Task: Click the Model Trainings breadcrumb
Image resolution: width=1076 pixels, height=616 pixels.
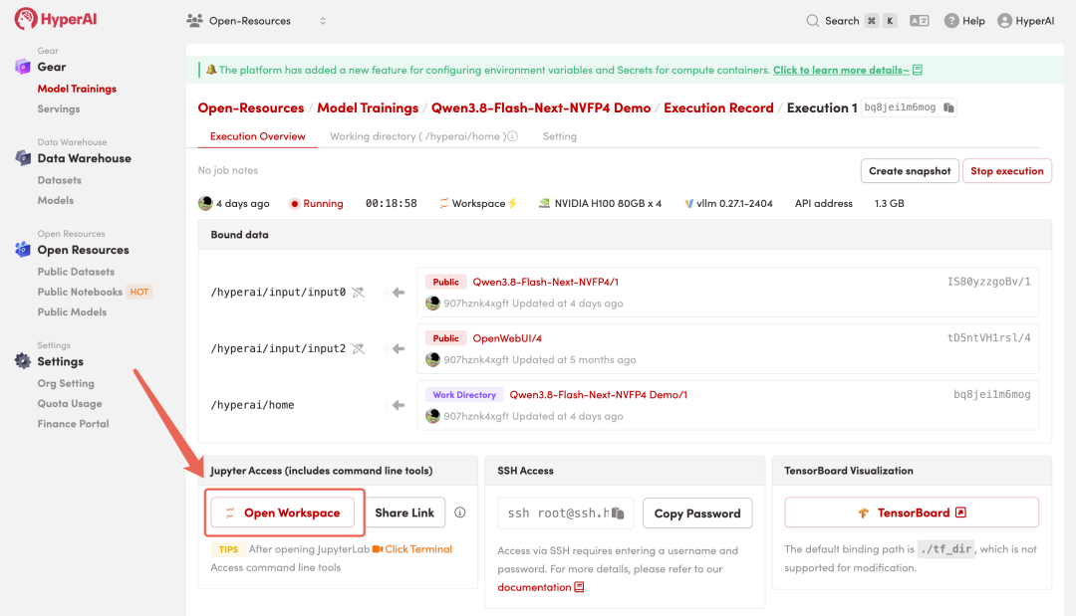Action: coord(367,108)
